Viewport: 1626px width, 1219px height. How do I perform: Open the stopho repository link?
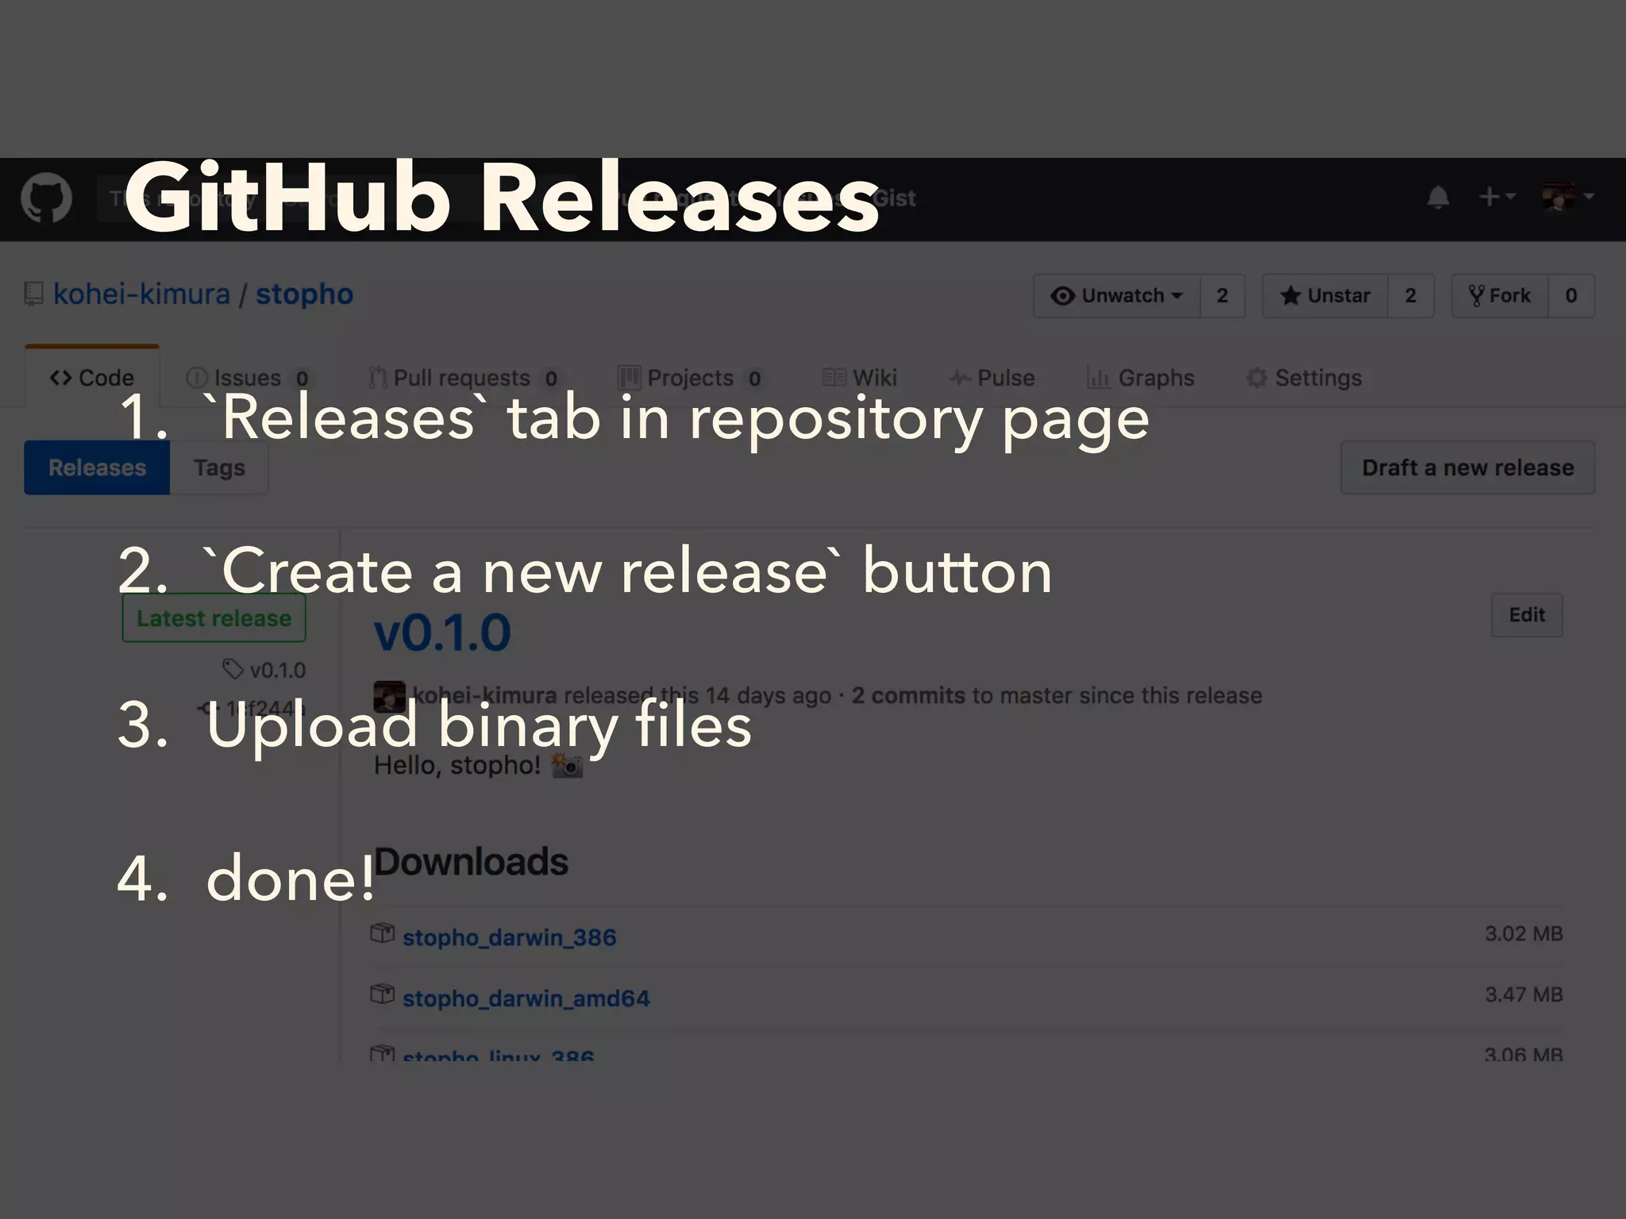click(304, 294)
